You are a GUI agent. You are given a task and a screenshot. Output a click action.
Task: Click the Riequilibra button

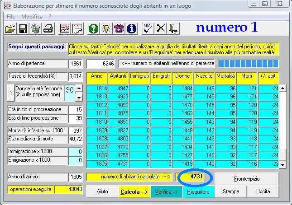(198, 191)
